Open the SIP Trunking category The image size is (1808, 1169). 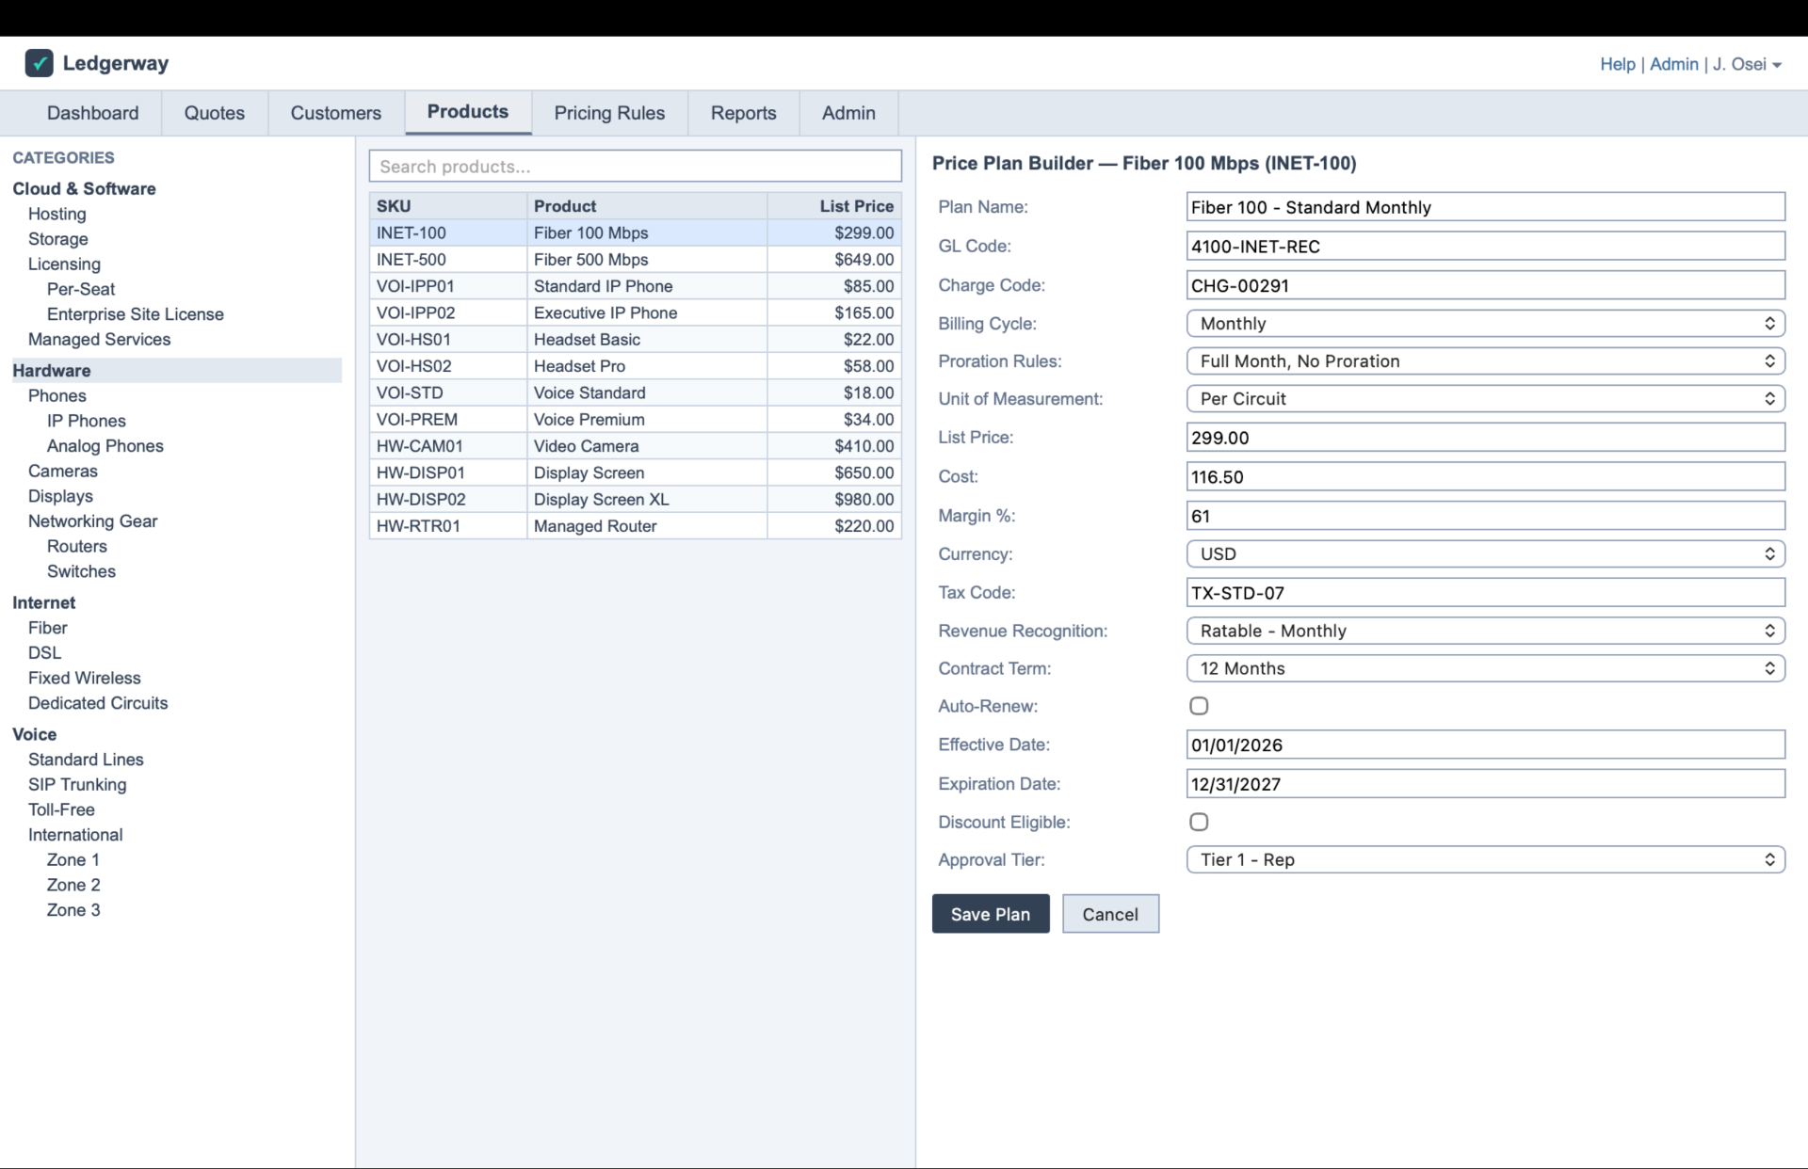point(77,785)
